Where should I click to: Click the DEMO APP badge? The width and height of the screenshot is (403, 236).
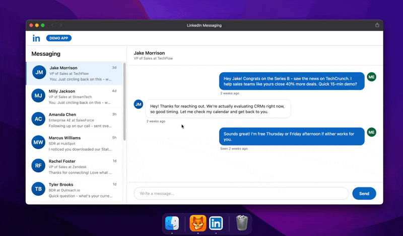58,38
